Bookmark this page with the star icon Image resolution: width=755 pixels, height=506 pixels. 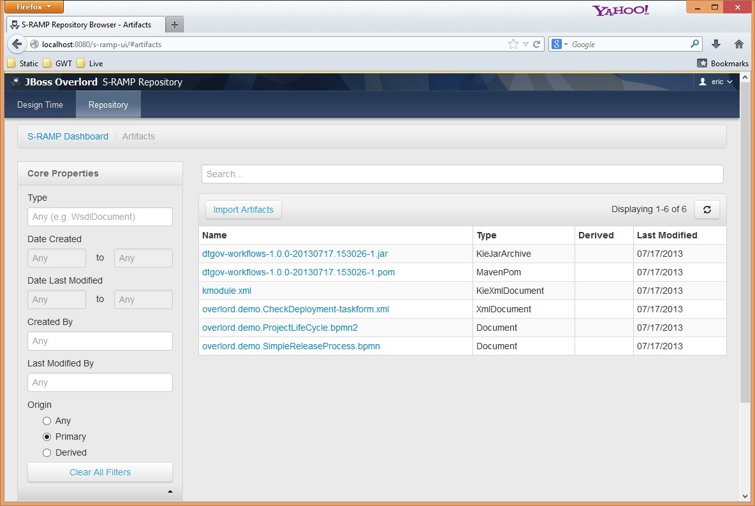click(513, 44)
